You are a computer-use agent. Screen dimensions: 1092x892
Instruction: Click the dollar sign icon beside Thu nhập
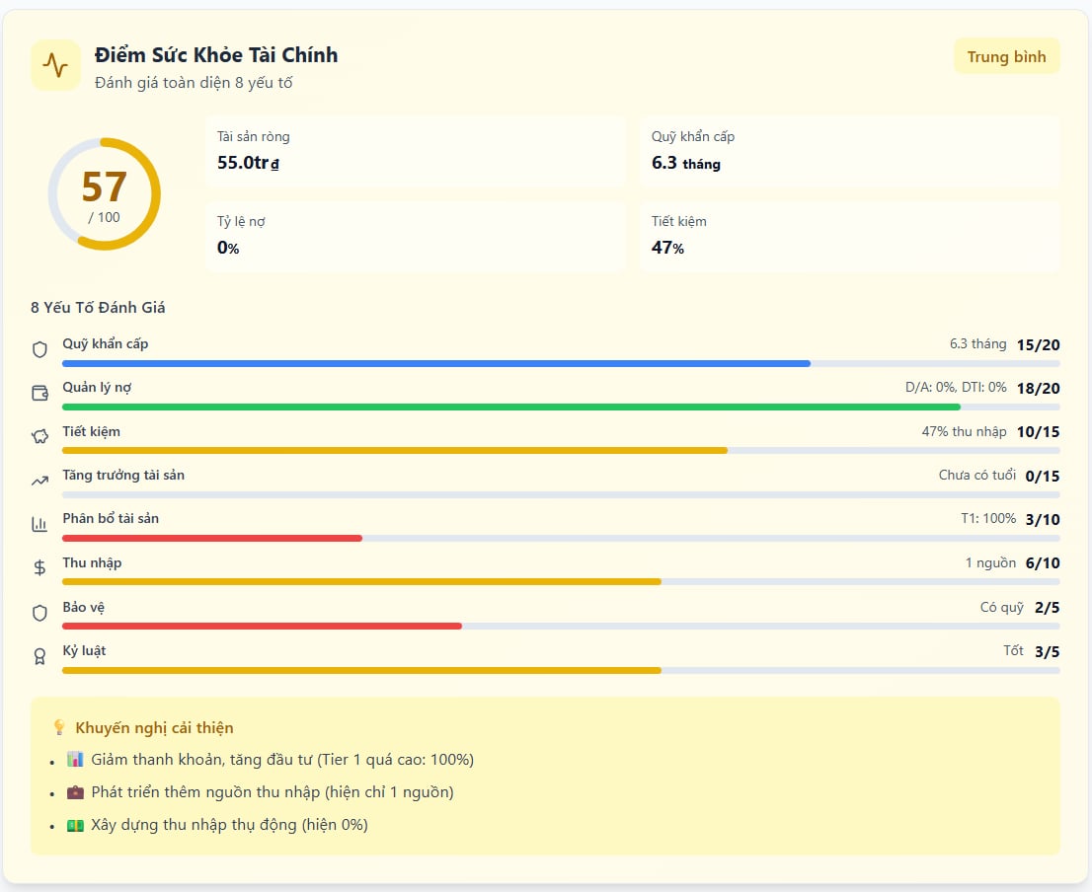39,567
